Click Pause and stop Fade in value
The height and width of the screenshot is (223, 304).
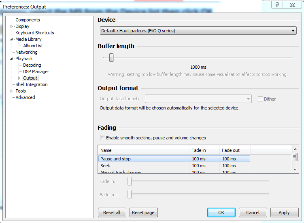coord(199,159)
